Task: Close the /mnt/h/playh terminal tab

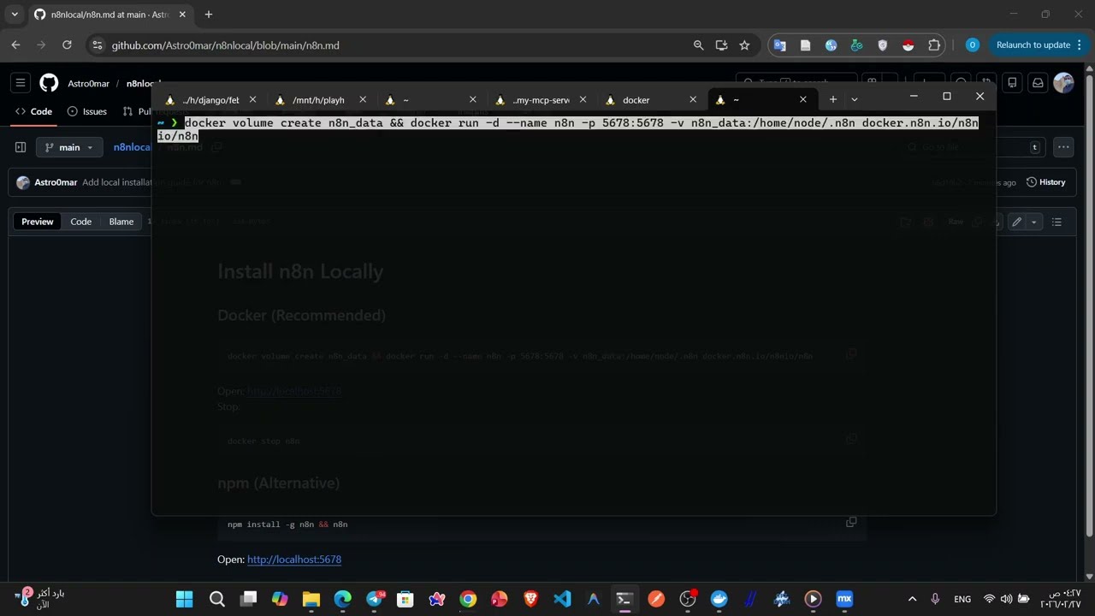Action: [x=362, y=99]
